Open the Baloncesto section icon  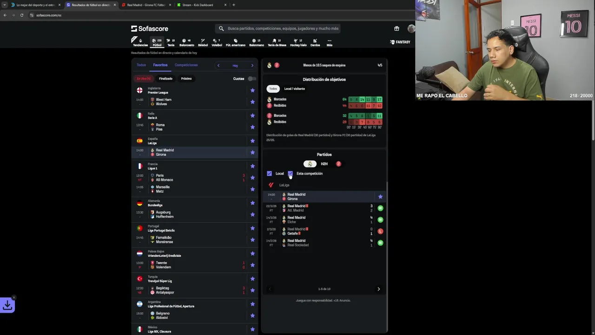pyautogui.click(x=186, y=42)
